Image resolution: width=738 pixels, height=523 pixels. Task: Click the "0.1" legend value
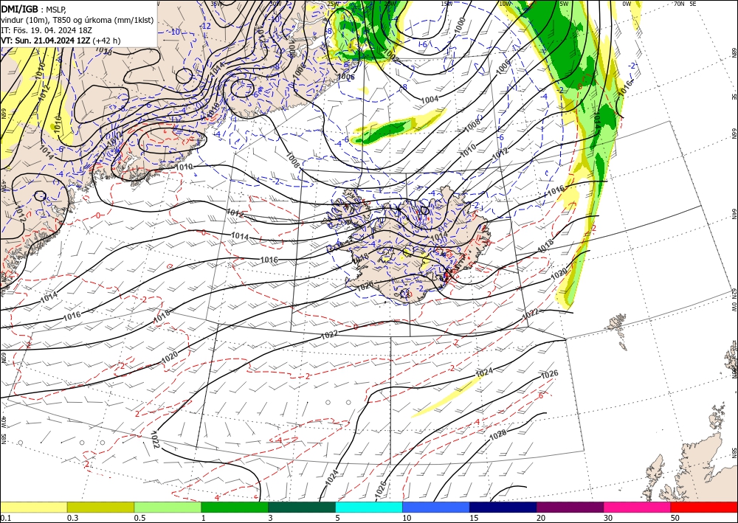(4, 518)
